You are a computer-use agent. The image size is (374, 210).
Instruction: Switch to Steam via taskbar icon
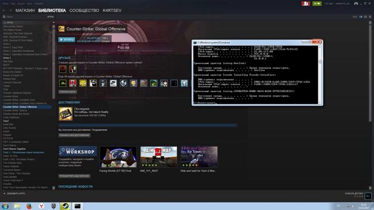[65, 206]
